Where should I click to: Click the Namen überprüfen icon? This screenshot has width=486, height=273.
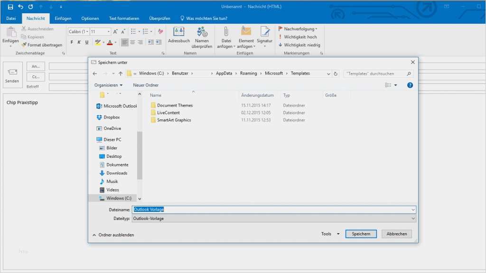tap(202, 32)
